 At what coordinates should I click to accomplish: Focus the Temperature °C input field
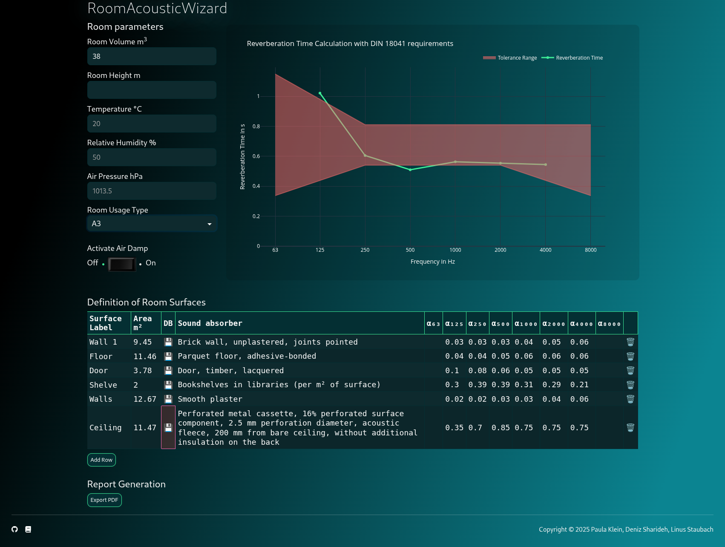tap(152, 124)
